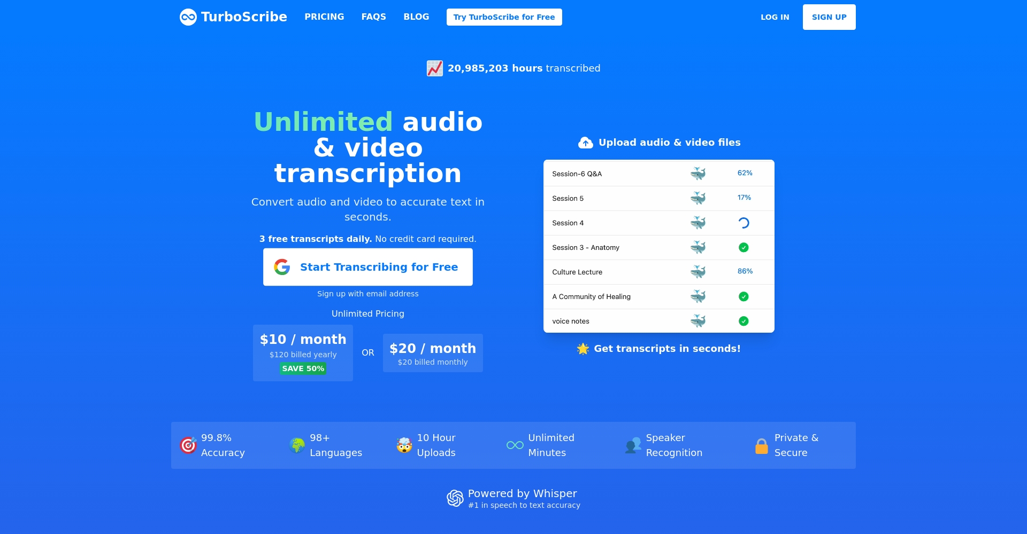
Task: Click the TurboScribe infinity logo icon
Action: [x=188, y=17]
